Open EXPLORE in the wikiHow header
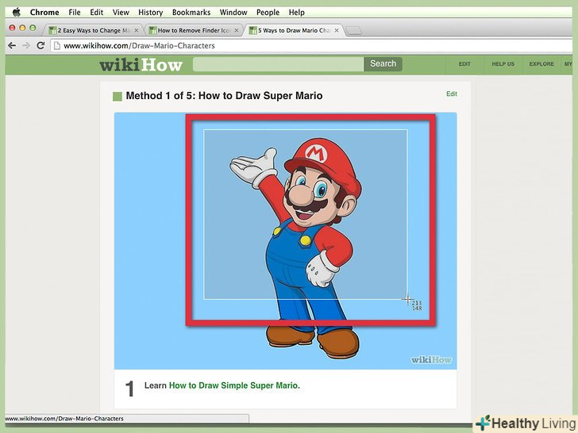This screenshot has width=578, height=433. click(x=541, y=64)
